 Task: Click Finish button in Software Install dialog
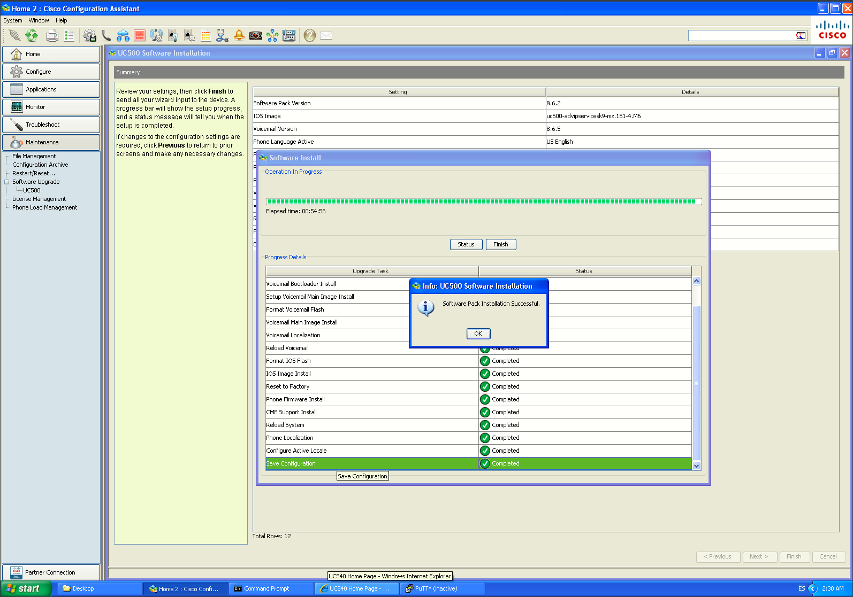click(501, 244)
